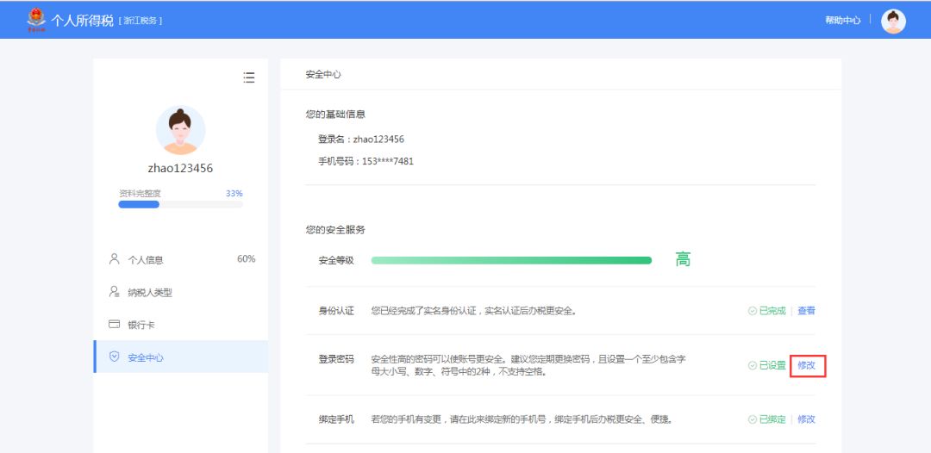The width and height of the screenshot is (931, 453).
Task: Click 修改 to change login password
Action: (x=807, y=365)
